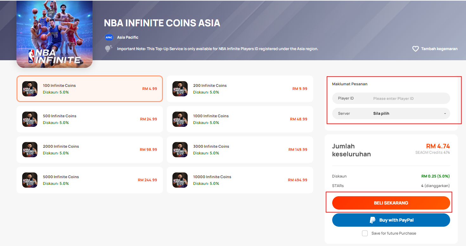Click the BELI SEKARANG button
Viewport: 466px width, 246px height.
(391, 203)
